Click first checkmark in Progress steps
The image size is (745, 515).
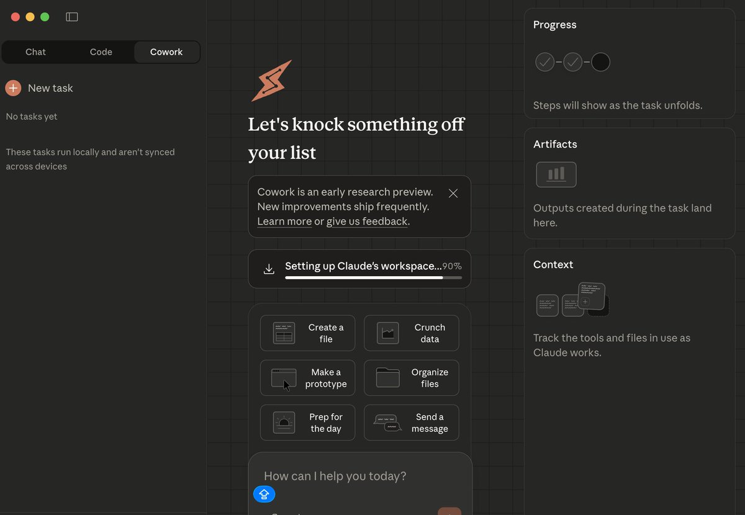tap(544, 62)
